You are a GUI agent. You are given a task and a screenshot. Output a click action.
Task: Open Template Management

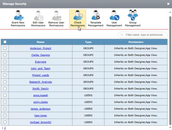[96, 19]
